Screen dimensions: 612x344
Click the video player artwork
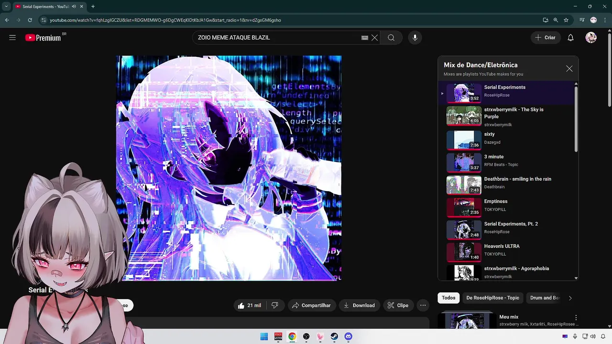coord(229,168)
